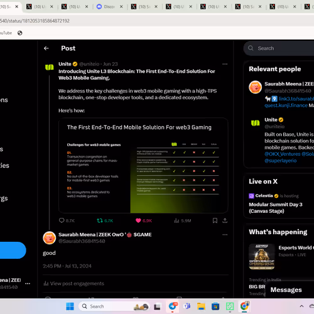The height and width of the screenshot is (314, 314).
Task: Close the Discord browser tab
Action: click(x=121, y=7)
